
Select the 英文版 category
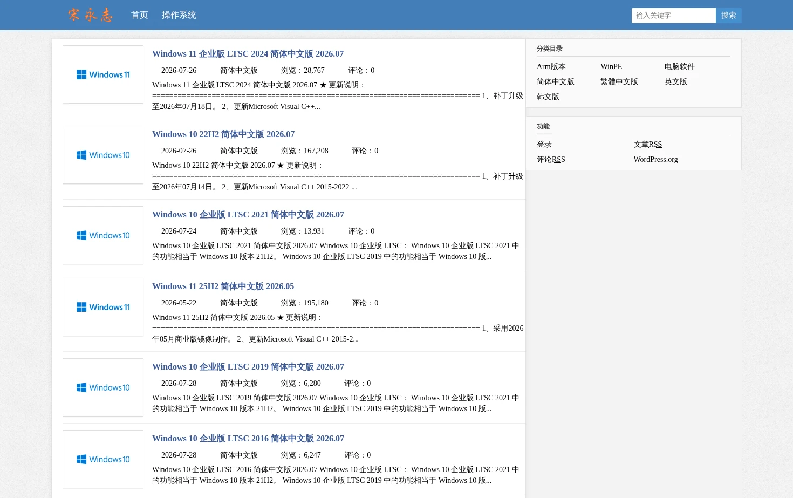click(676, 82)
